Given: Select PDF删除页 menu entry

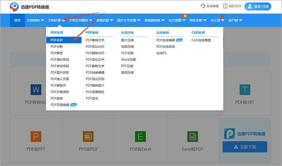Looking at the screenshot, I should [x=58, y=86].
